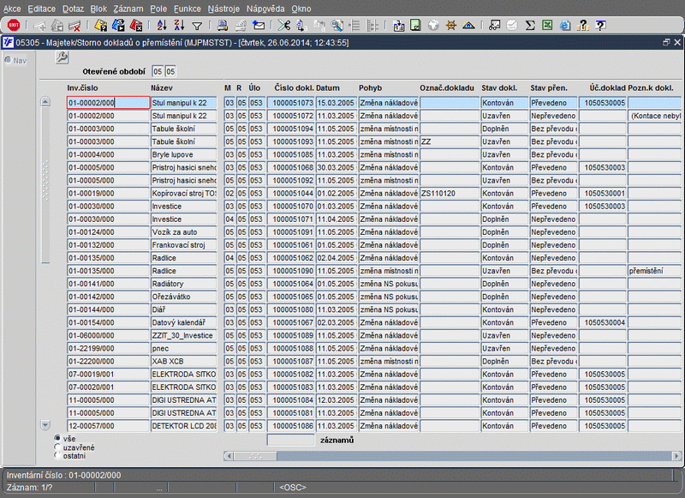Screen dimensions: 685x498
Task: Click the 'Radiátory' name cell
Action: coord(183,284)
